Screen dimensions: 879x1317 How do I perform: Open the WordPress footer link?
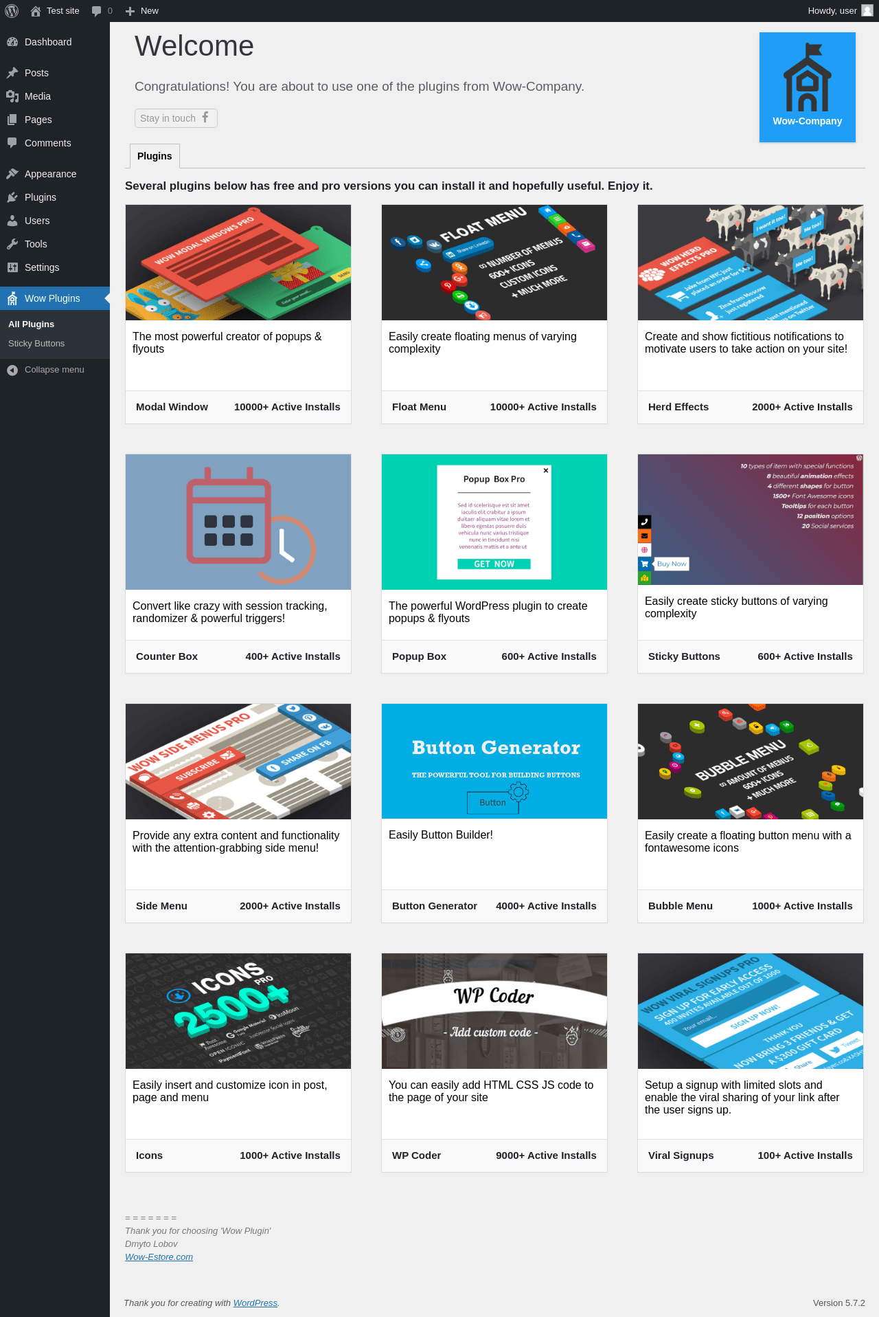[255, 1303]
